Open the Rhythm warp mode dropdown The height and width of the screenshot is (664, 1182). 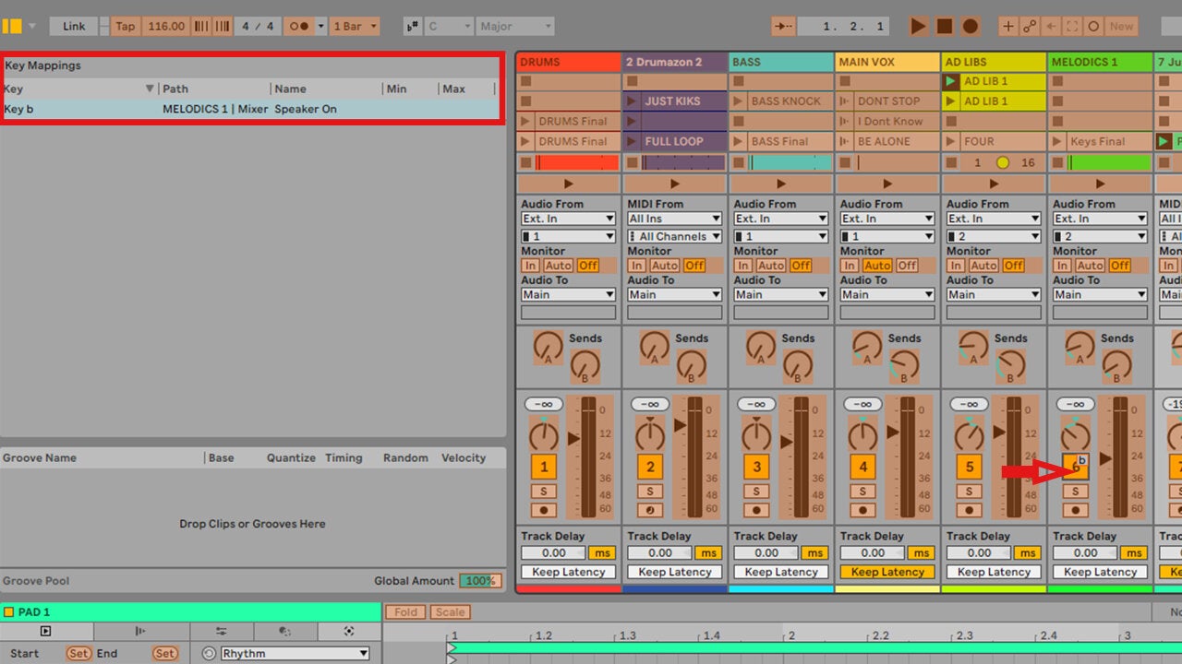coord(295,653)
